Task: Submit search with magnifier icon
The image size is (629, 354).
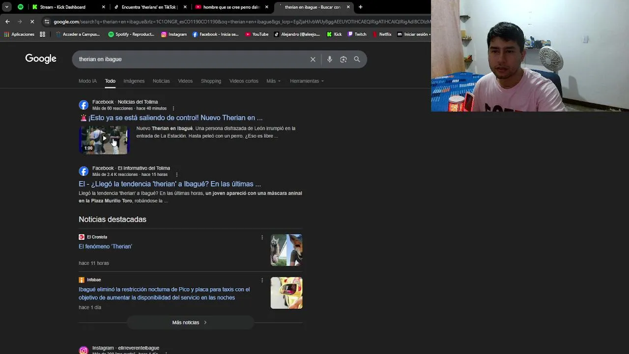Action: tap(357, 59)
